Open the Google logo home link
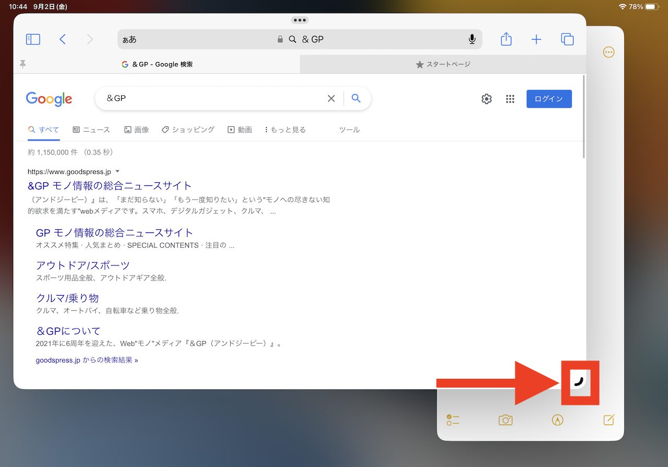 [x=49, y=99]
